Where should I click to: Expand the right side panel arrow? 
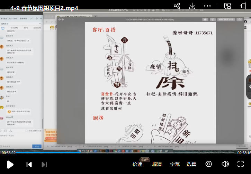[249, 87]
